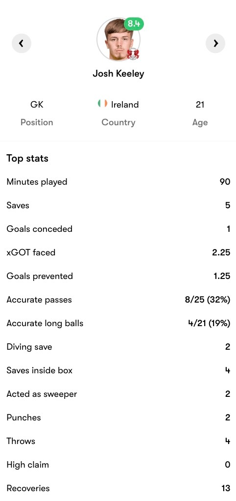Screen dimensions: 236x501
Task: Click the club crest on the avatar
Action: click(133, 54)
